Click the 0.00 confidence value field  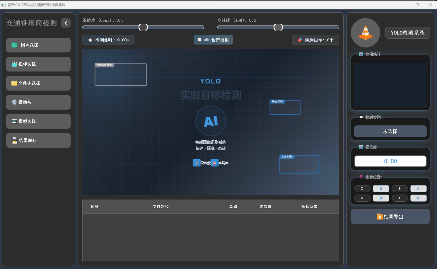[390, 161]
